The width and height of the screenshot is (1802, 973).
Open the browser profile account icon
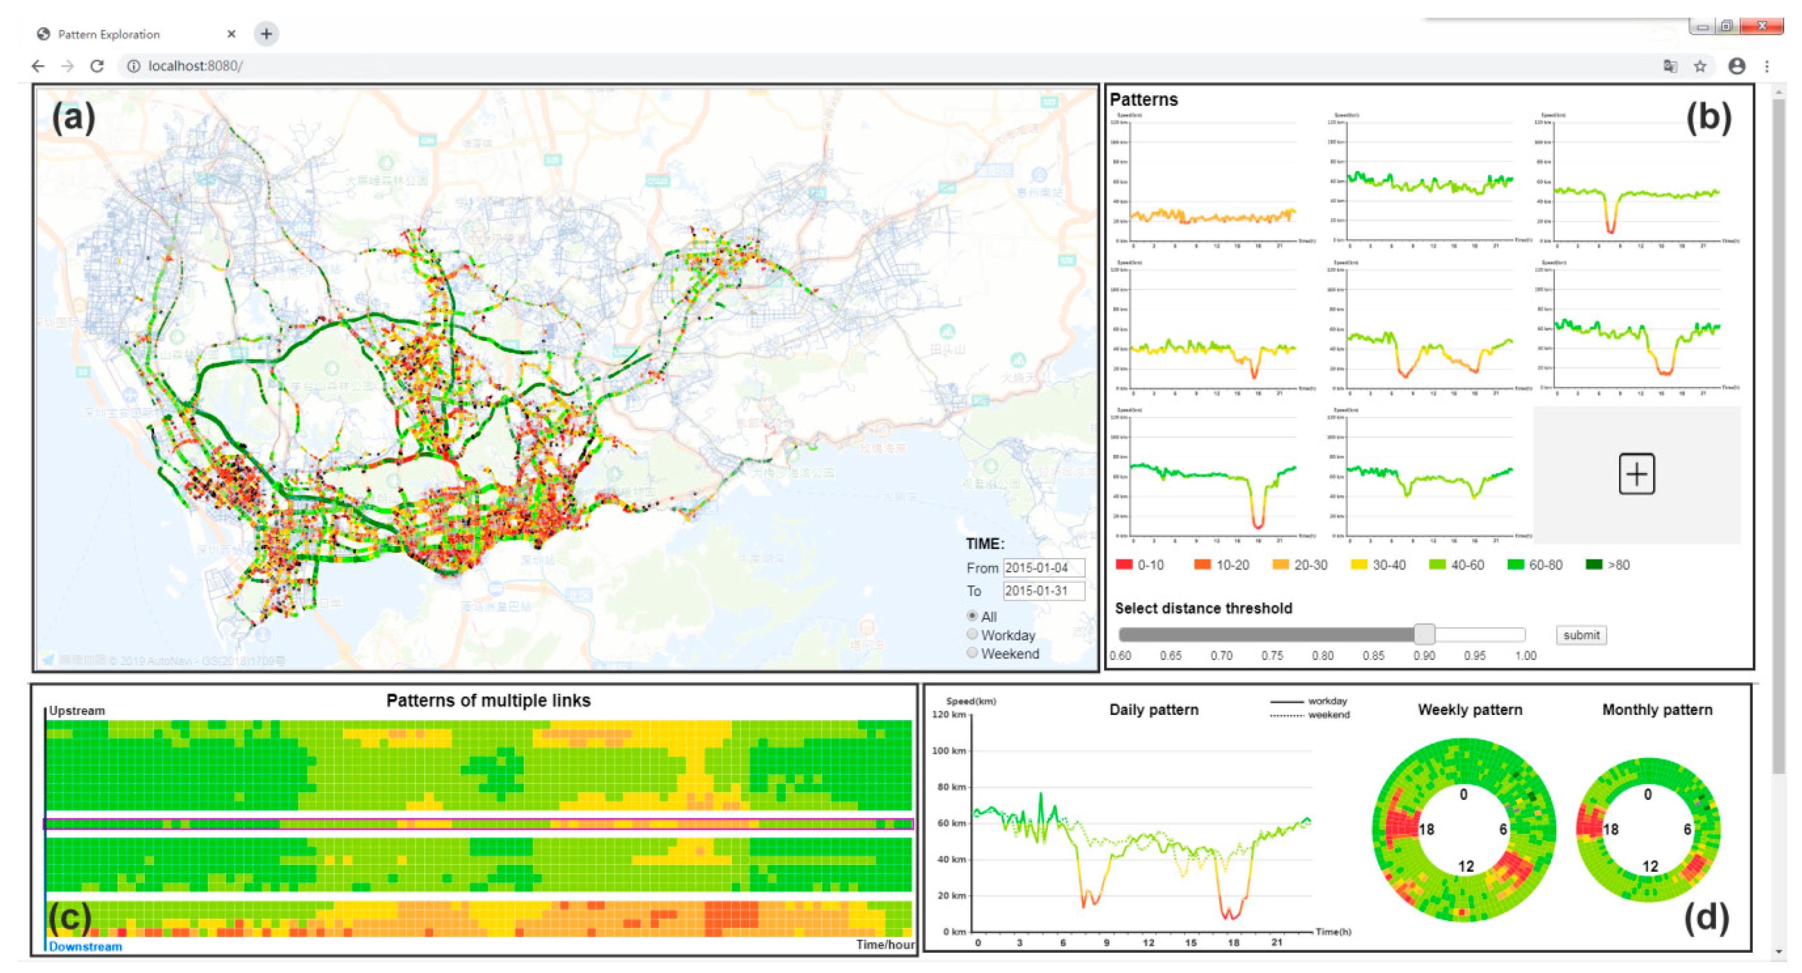tap(1736, 66)
